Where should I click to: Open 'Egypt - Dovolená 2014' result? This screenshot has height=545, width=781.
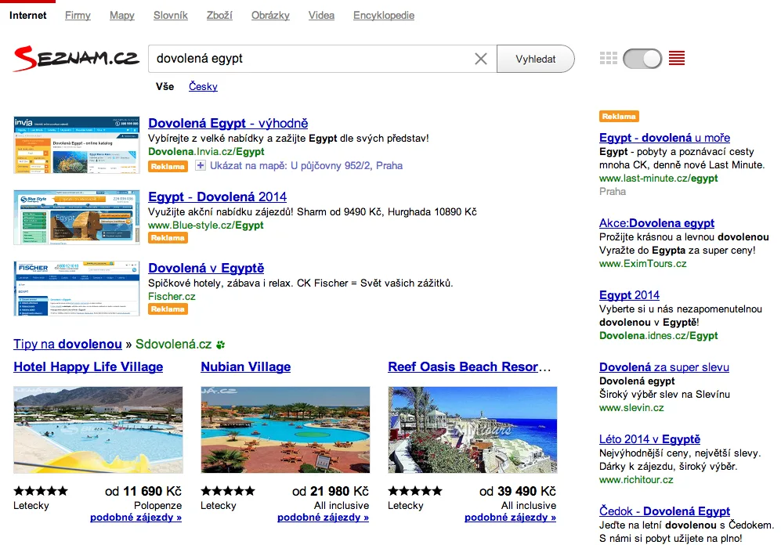218,197
